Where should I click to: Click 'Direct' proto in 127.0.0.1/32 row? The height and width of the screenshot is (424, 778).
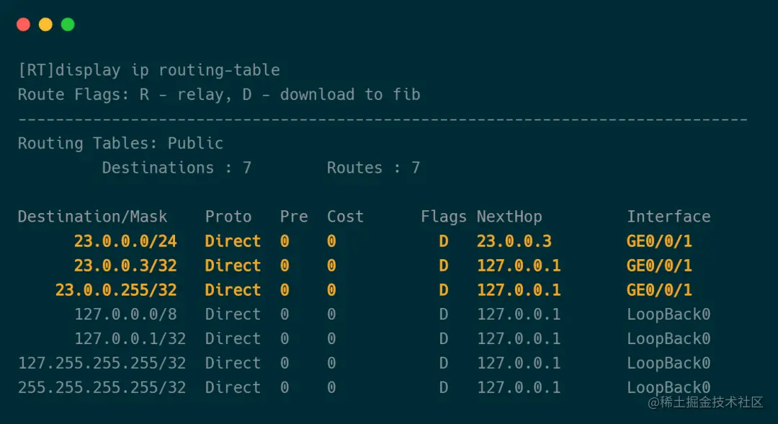tap(233, 338)
